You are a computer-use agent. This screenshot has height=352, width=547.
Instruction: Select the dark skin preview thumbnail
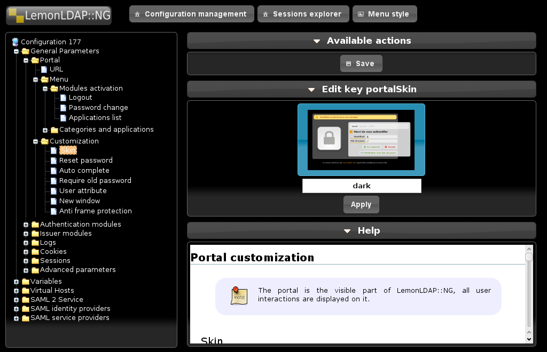coord(361,140)
